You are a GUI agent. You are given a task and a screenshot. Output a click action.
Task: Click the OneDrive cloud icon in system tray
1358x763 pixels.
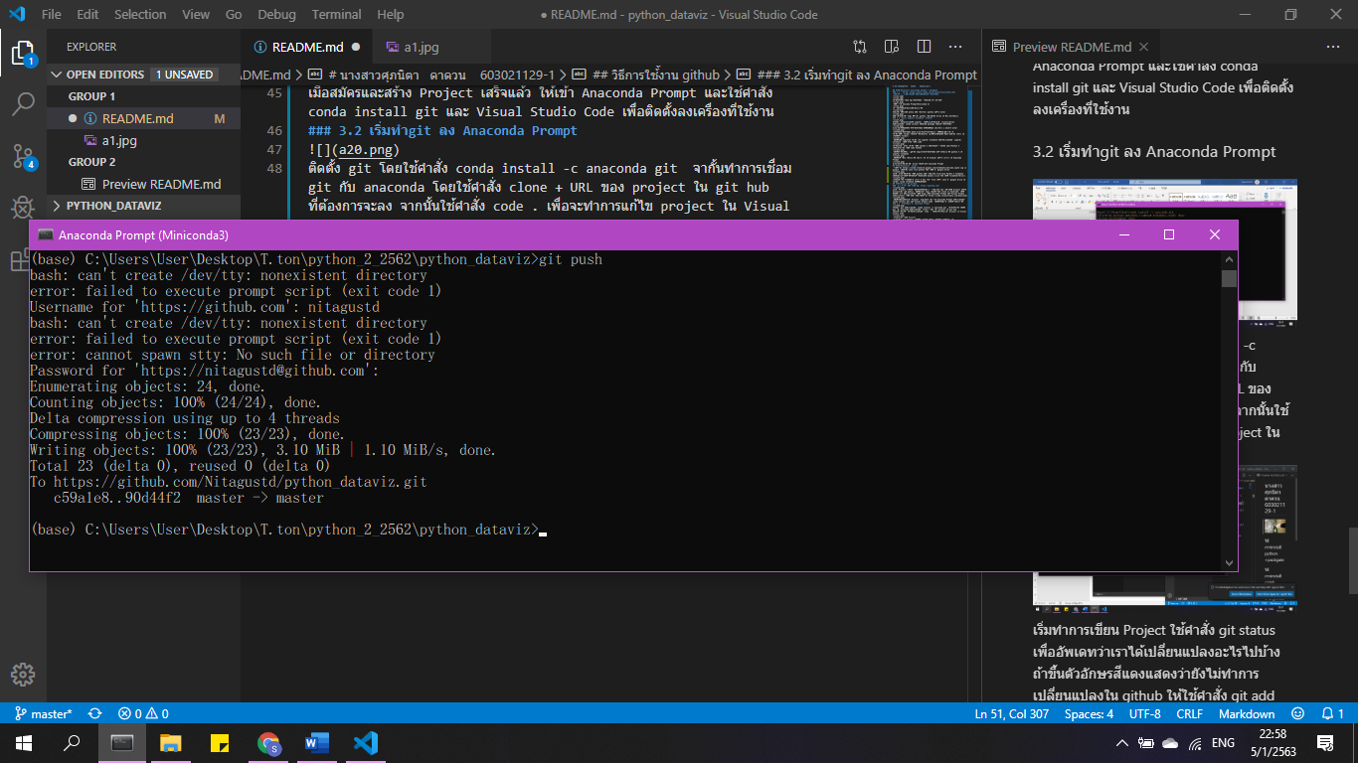pyautogui.click(x=1170, y=743)
